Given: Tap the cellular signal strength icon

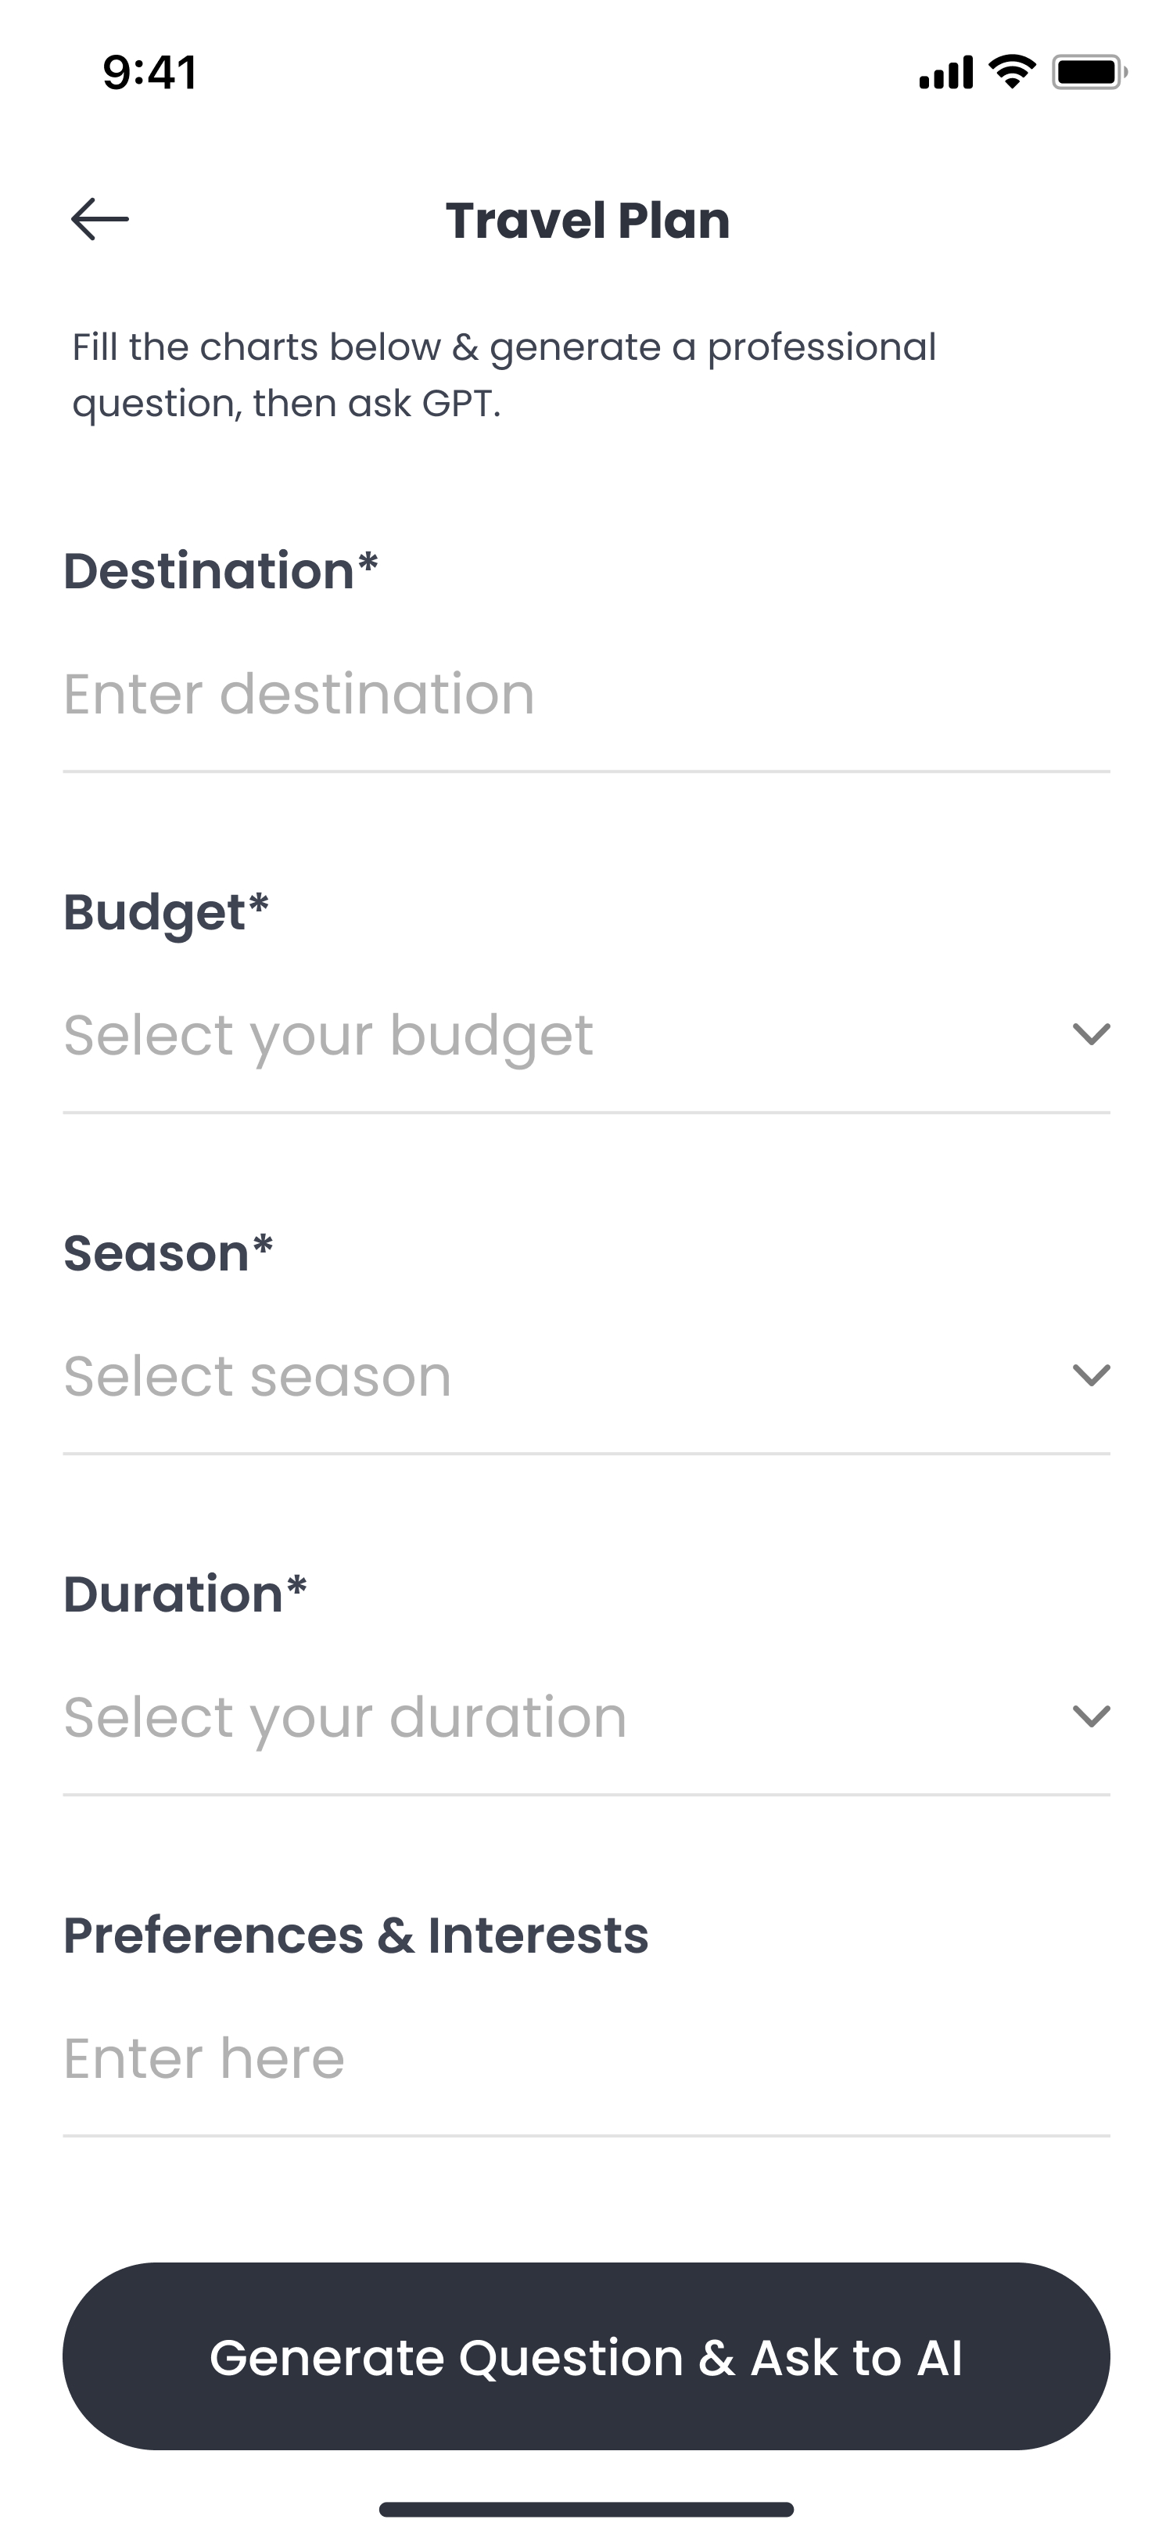Looking at the screenshot, I should [x=945, y=73].
